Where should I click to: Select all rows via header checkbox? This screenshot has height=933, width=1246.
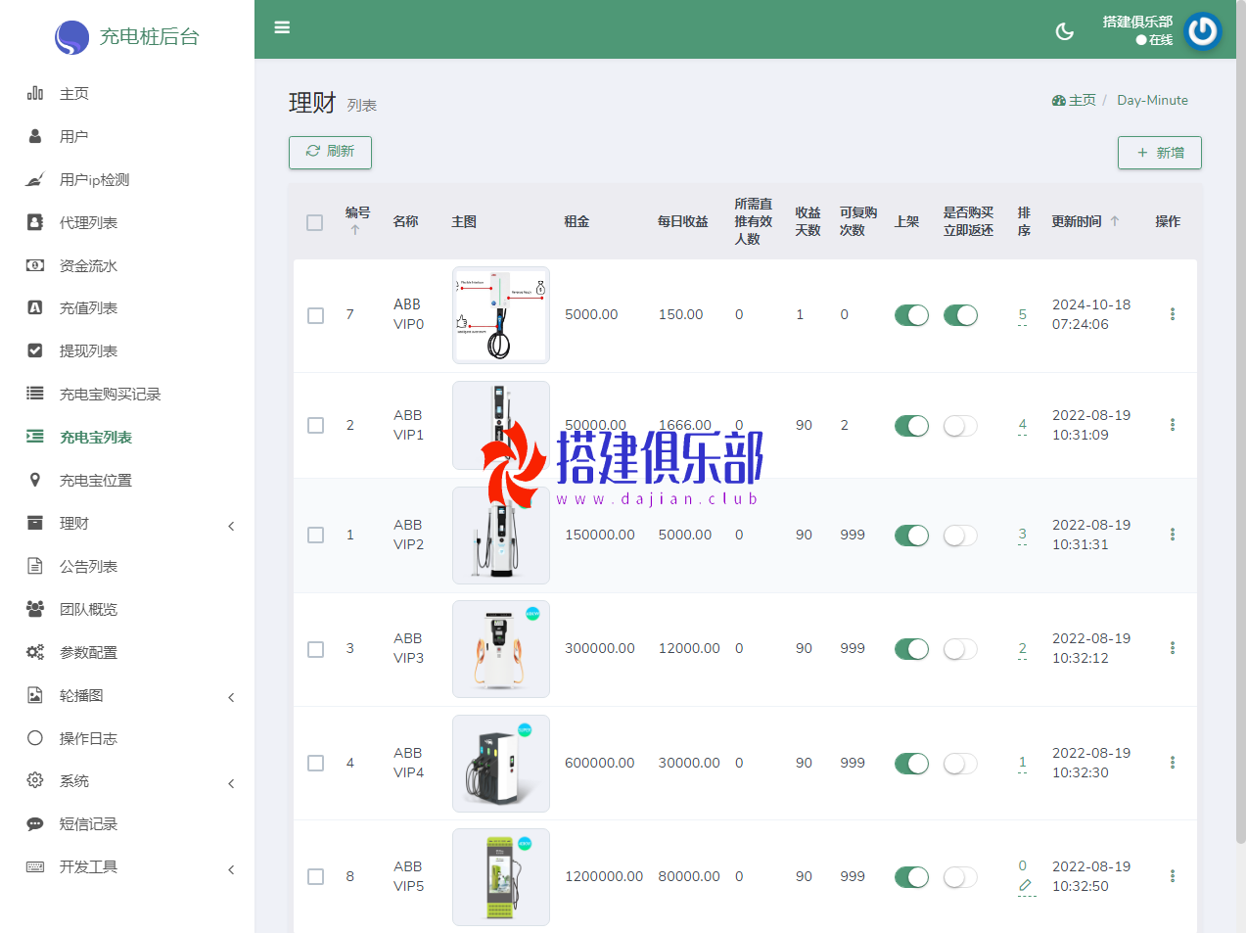click(x=314, y=222)
